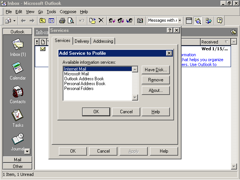The width and height of the screenshot is (240, 180).
Task: Switch to the Delivery tab
Action: point(82,41)
